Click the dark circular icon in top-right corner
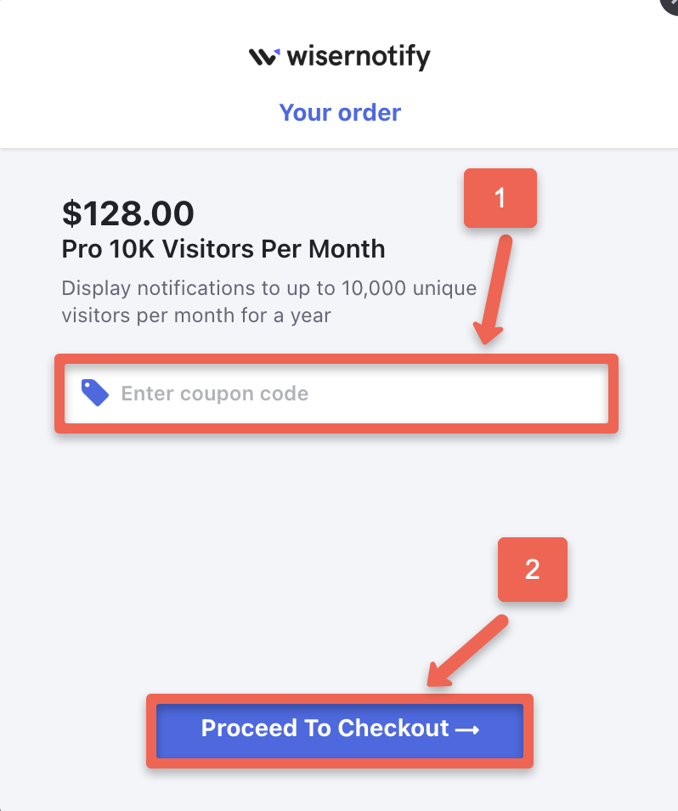The width and height of the screenshot is (678, 811). click(x=670, y=7)
